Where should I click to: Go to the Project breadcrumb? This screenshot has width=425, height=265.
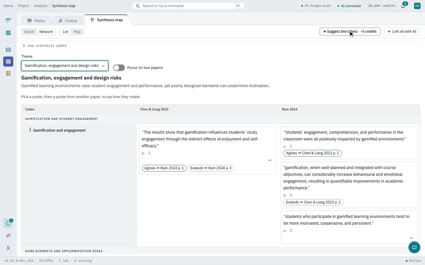click(24, 6)
